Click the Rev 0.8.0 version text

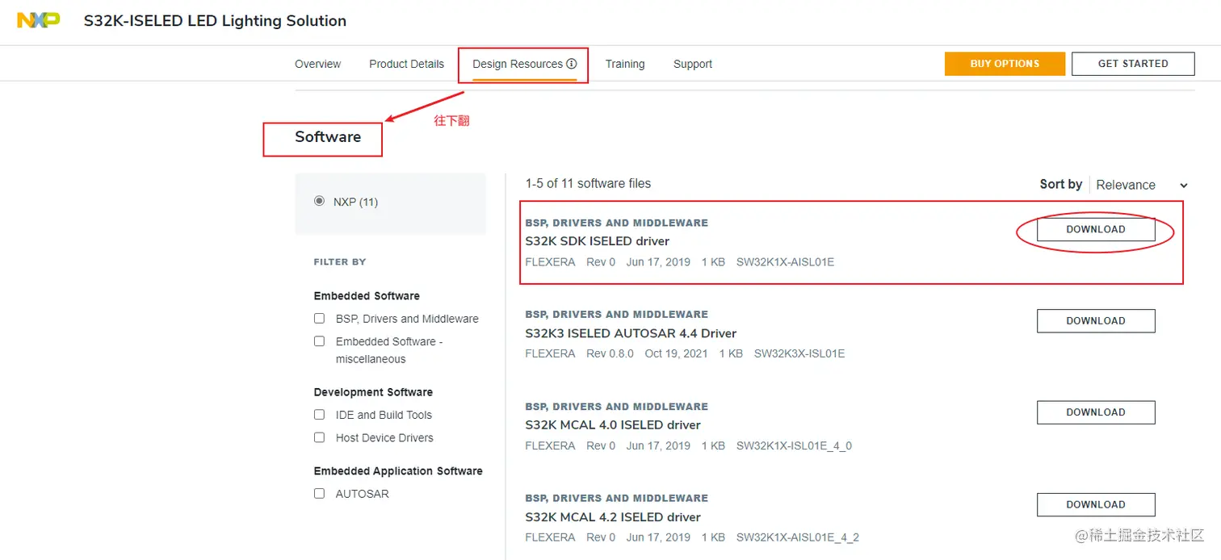click(610, 353)
